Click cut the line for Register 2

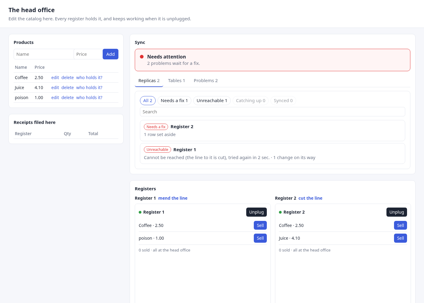coord(310,198)
